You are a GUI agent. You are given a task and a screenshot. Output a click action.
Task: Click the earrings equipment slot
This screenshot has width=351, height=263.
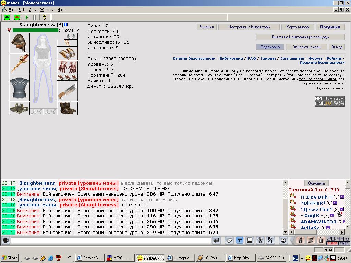click(71, 36)
